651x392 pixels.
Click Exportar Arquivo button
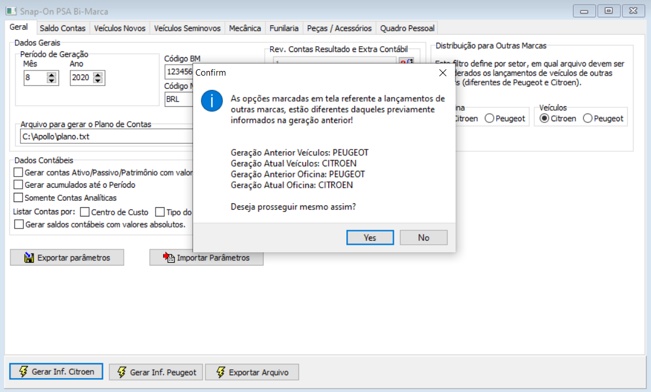252,372
